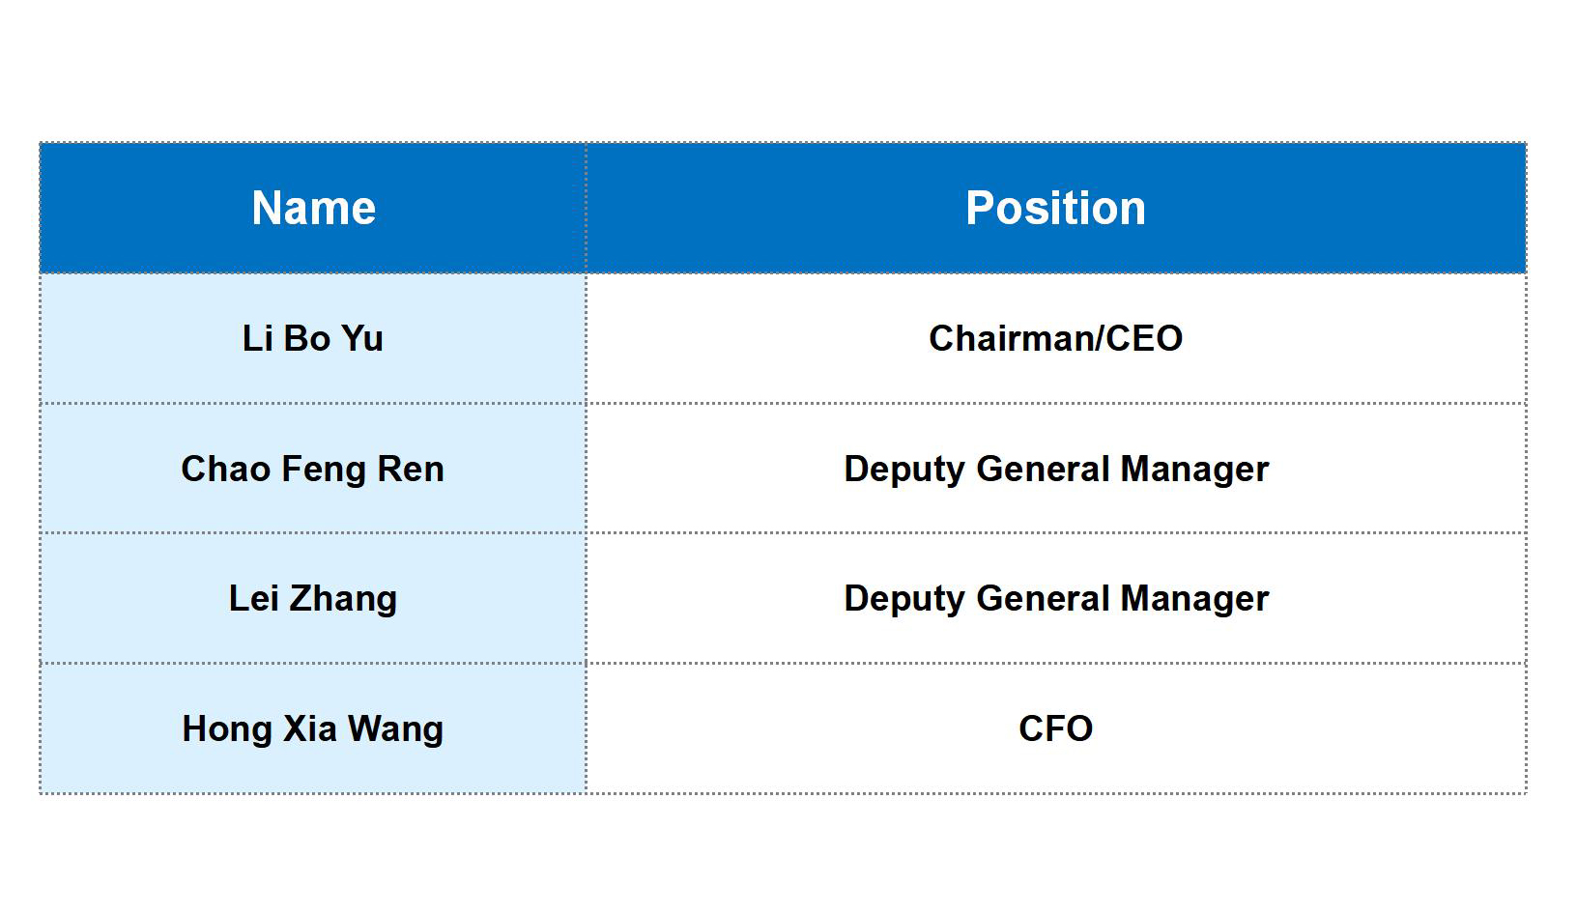1577x913 pixels.
Task: Select the CFO position cell
Action: pos(1055,729)
